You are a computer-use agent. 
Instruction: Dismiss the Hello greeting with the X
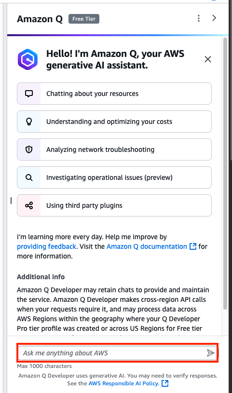tap(208, 59)
